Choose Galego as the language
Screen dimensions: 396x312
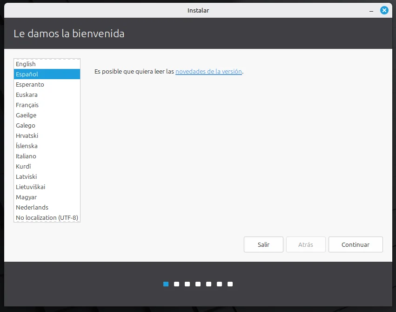(26, 125)
